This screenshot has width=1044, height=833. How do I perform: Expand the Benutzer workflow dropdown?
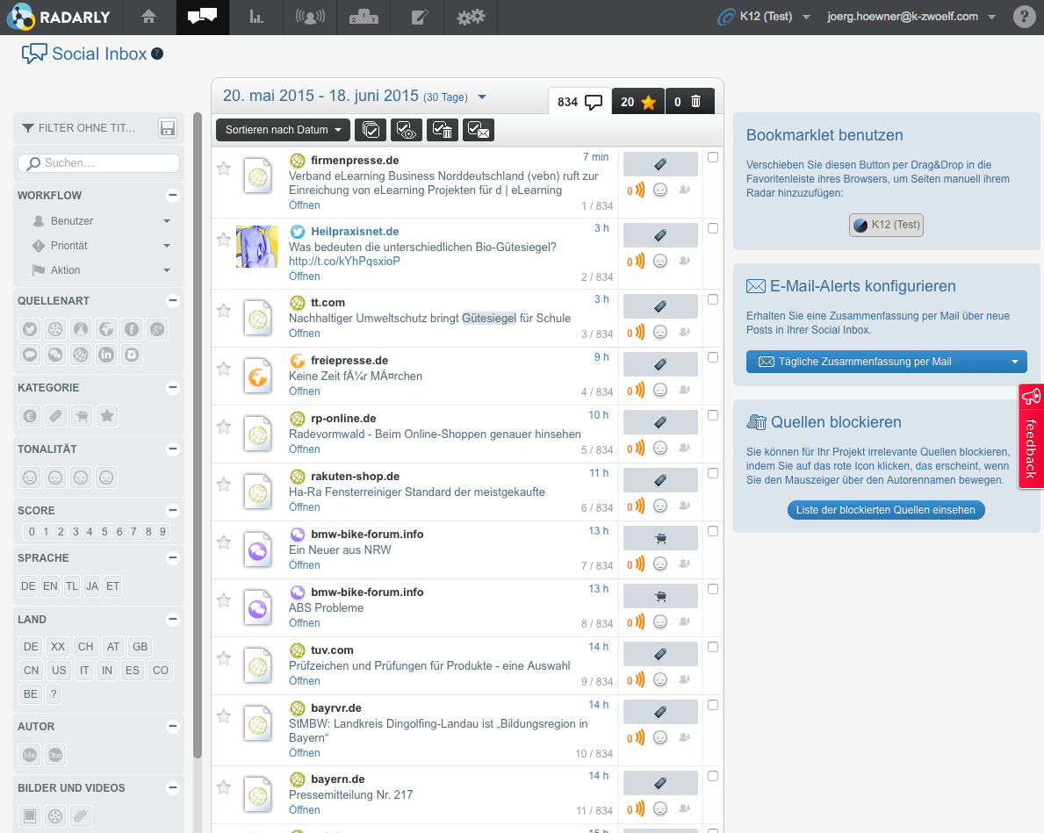pos(167,221)
